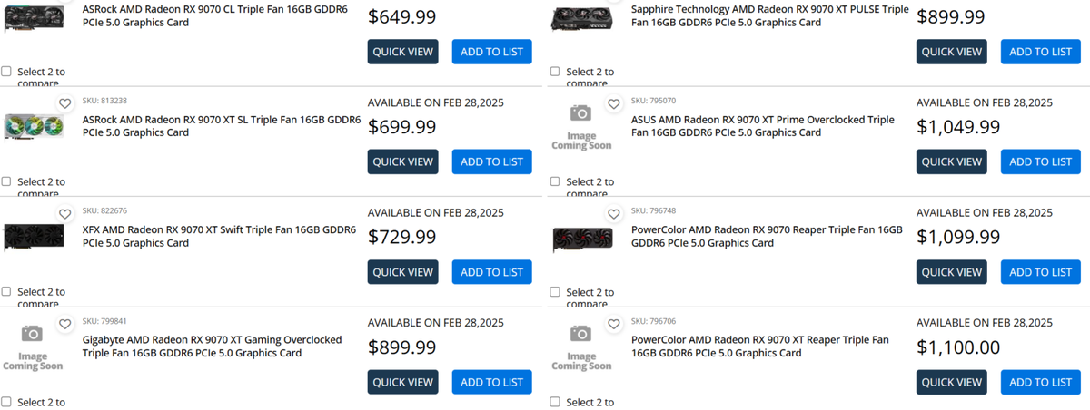Check compare box under ASRock RX 9070 CL
Image resolution: width=1090 pixels, height=410 pixels.
(6, 71)
